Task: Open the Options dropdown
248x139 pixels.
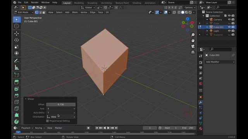Action: [x=189, y=8]
